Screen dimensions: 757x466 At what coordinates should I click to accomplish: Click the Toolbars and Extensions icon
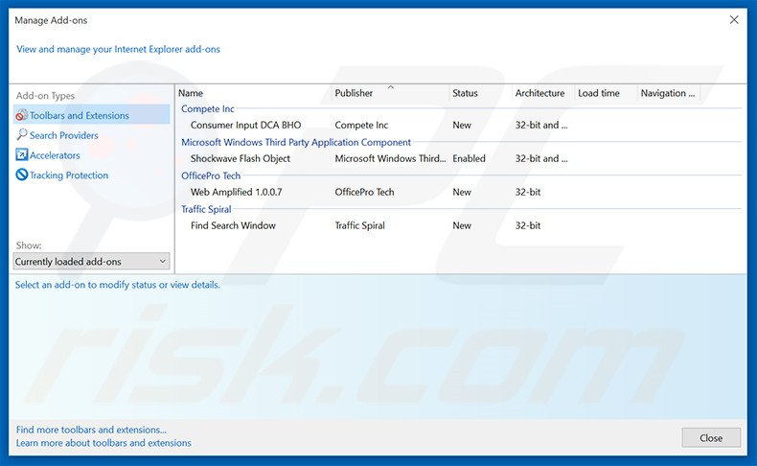[22, 115]
